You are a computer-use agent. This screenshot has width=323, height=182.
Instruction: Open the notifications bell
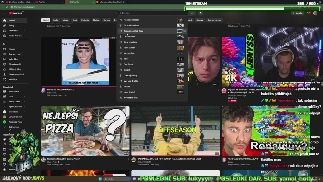[x=308, y=13]
